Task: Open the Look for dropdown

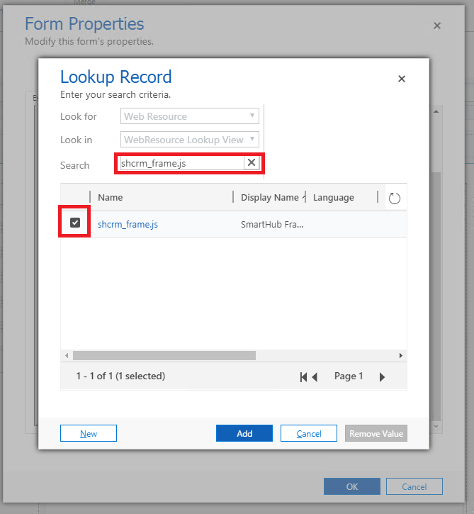Action: (x=191, y=116)
